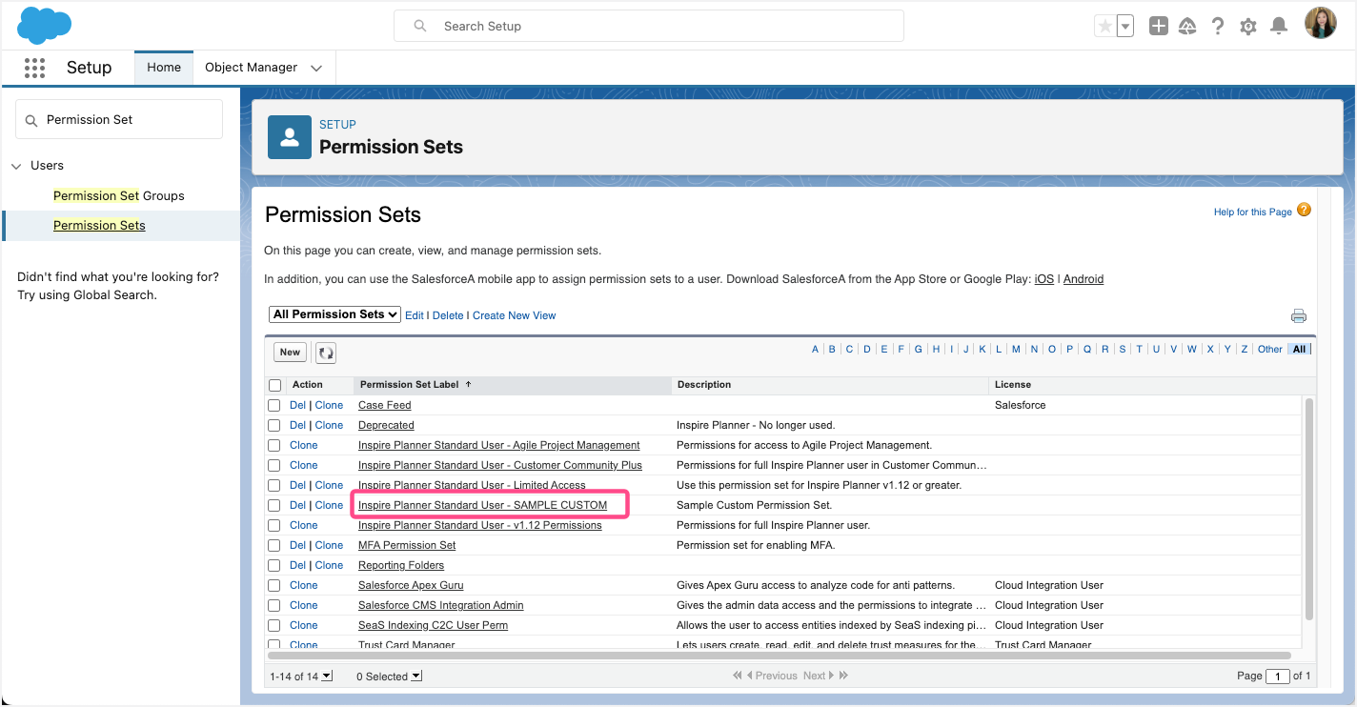The image size is (1357, 707).
Task: Click the Salesforce cloud logo
Action: point(45,26)
